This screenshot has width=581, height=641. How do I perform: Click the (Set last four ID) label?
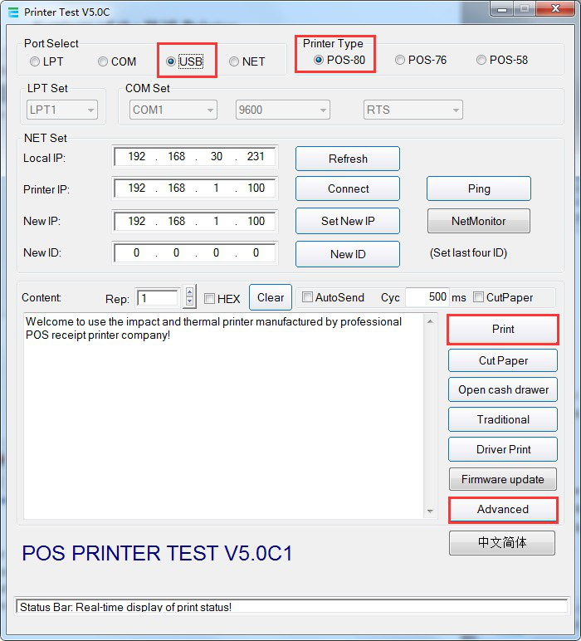(468, 252)
